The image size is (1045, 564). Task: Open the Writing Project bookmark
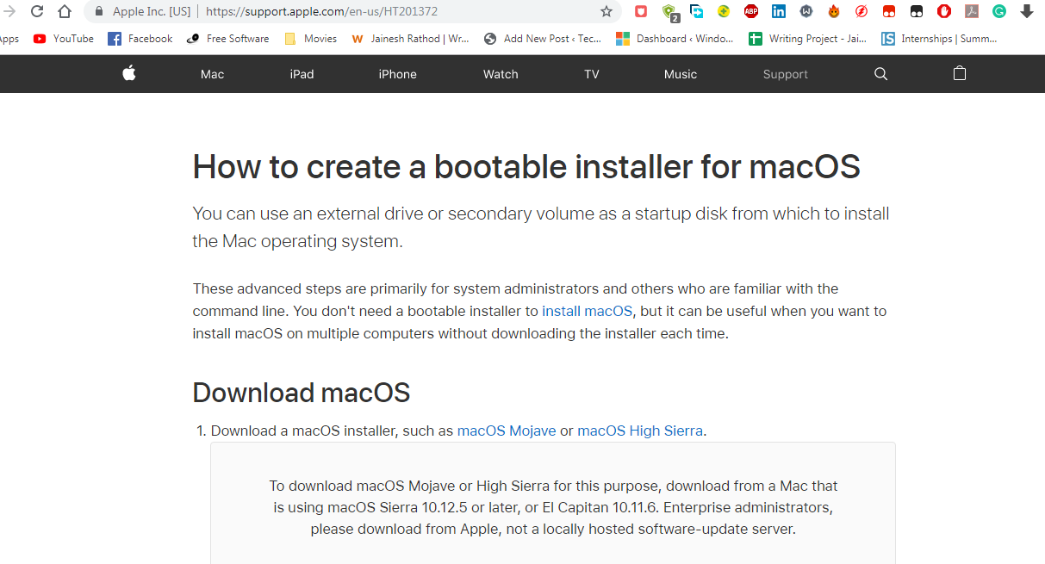pos(808,39)
